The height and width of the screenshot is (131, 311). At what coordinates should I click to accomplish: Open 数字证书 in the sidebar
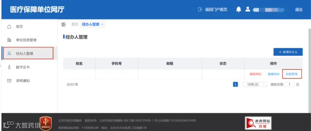point(29,67)
